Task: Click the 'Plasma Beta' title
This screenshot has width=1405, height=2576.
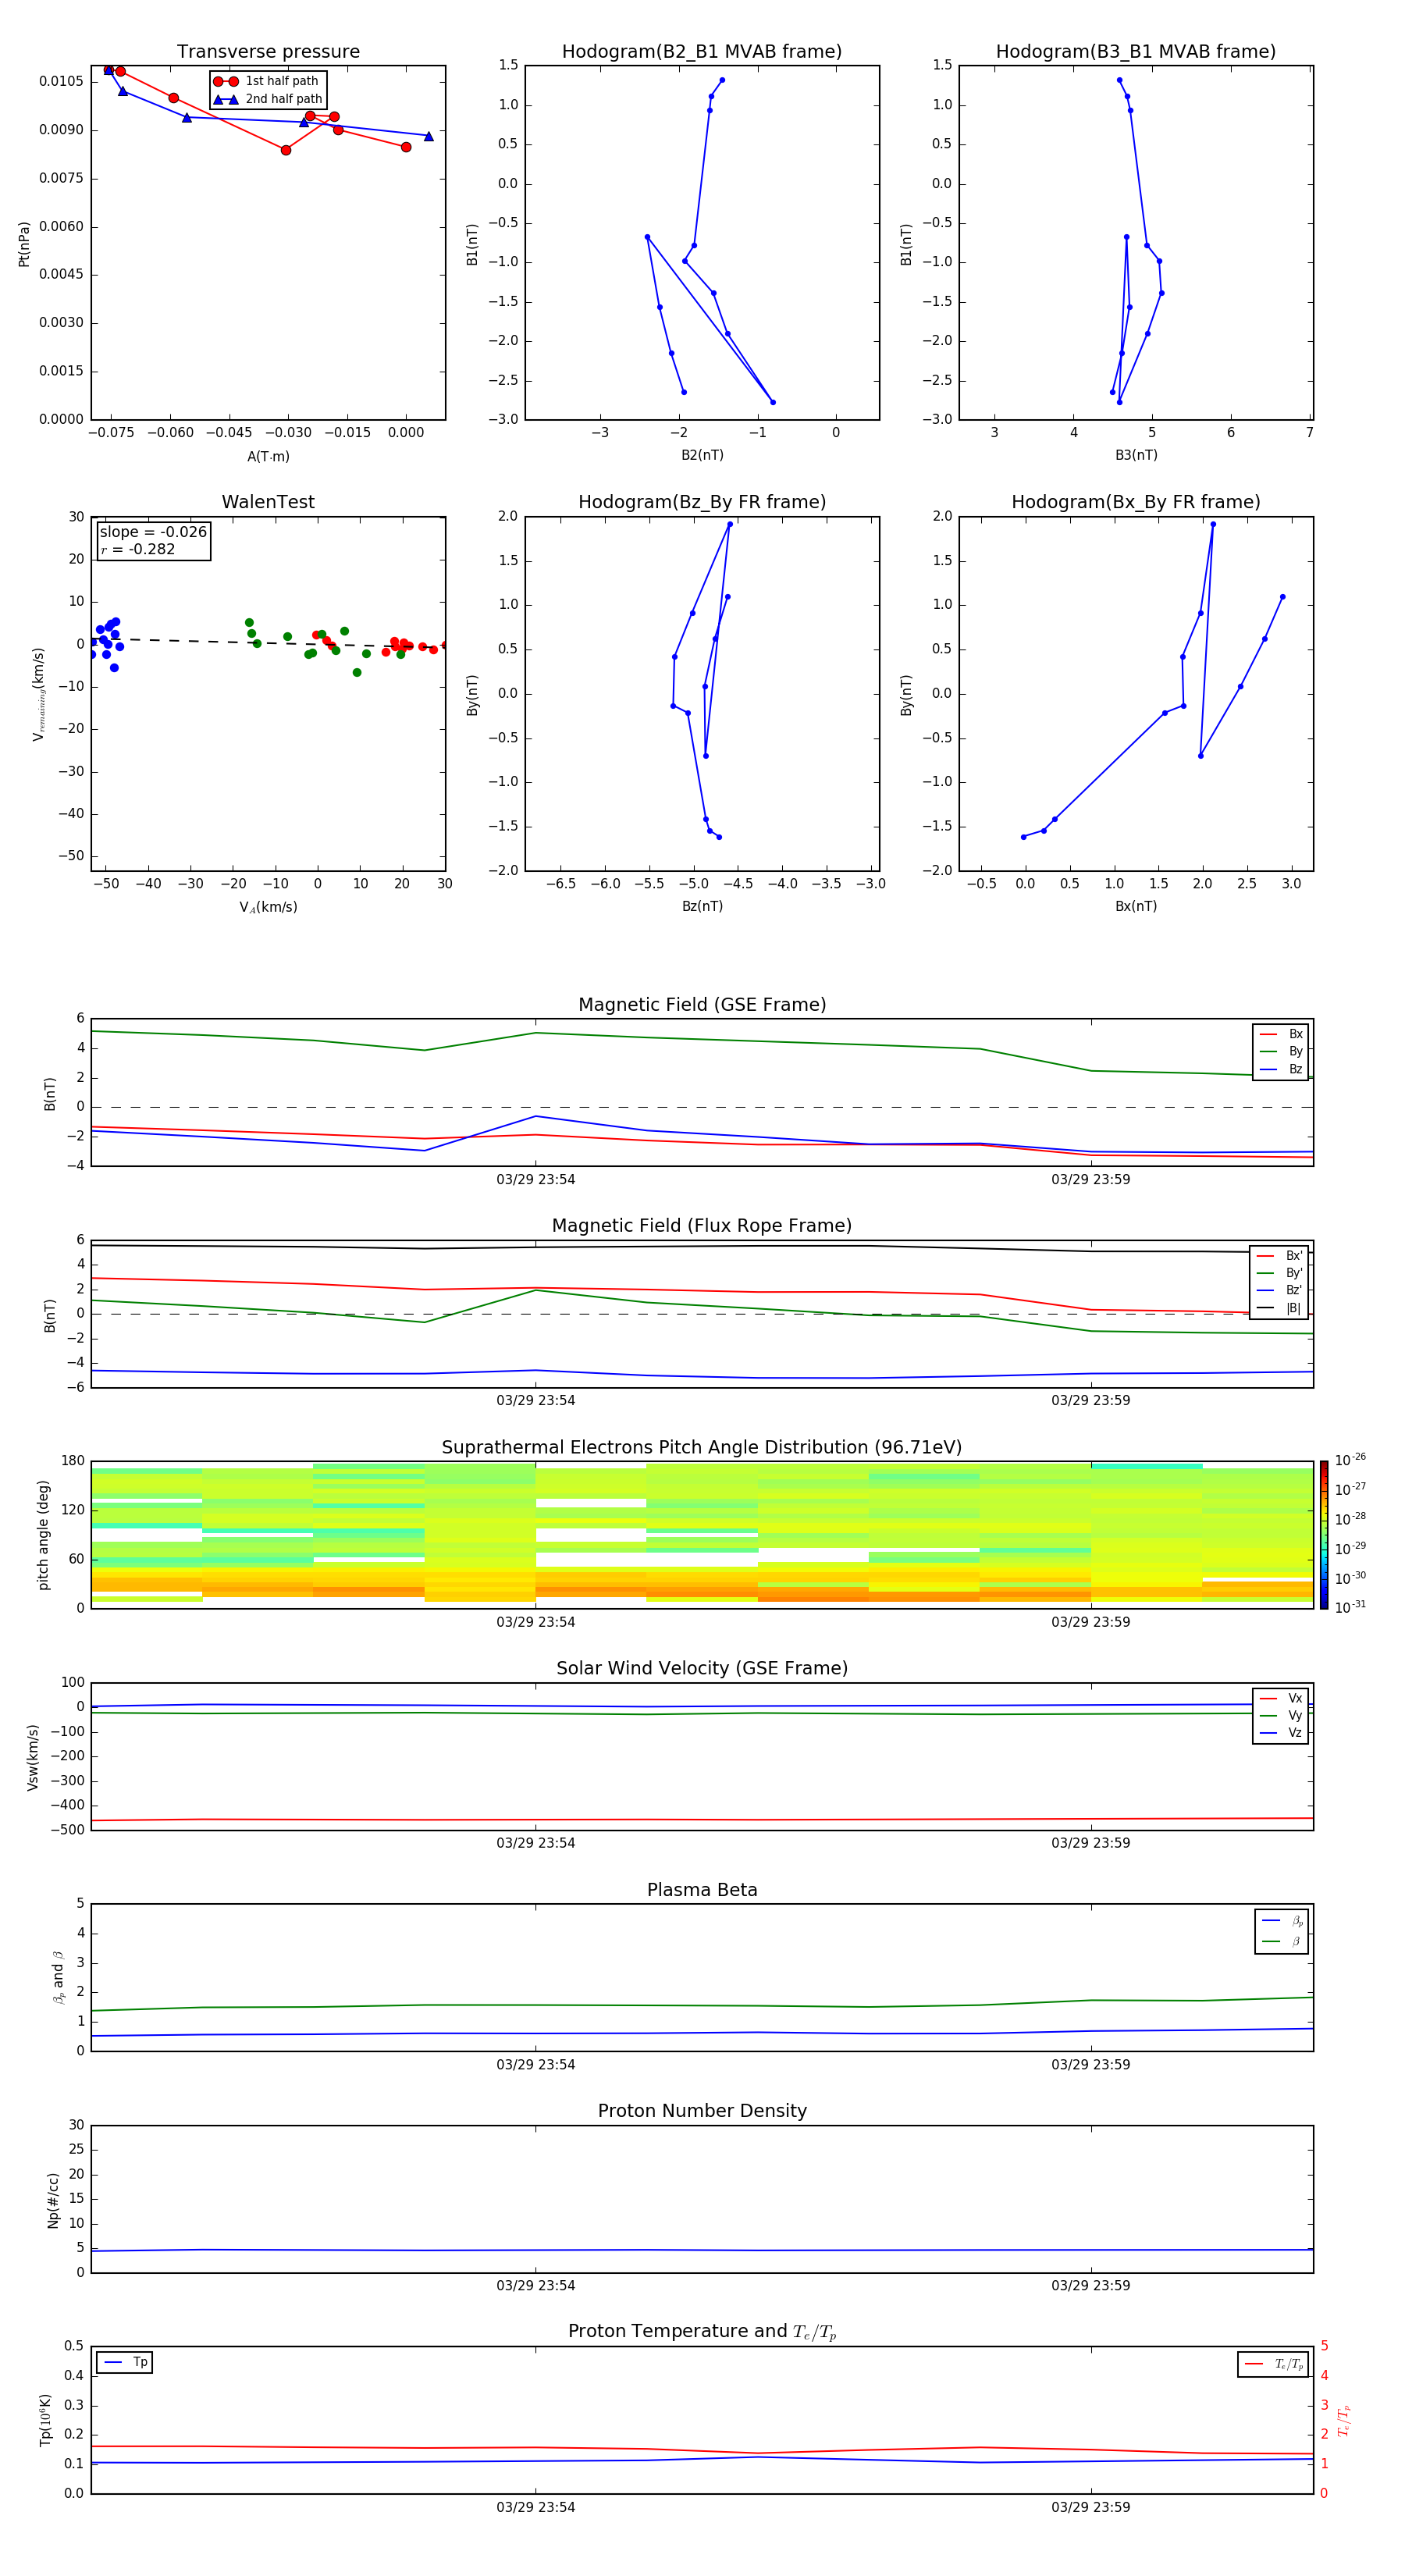Action: coord(702,1890)
